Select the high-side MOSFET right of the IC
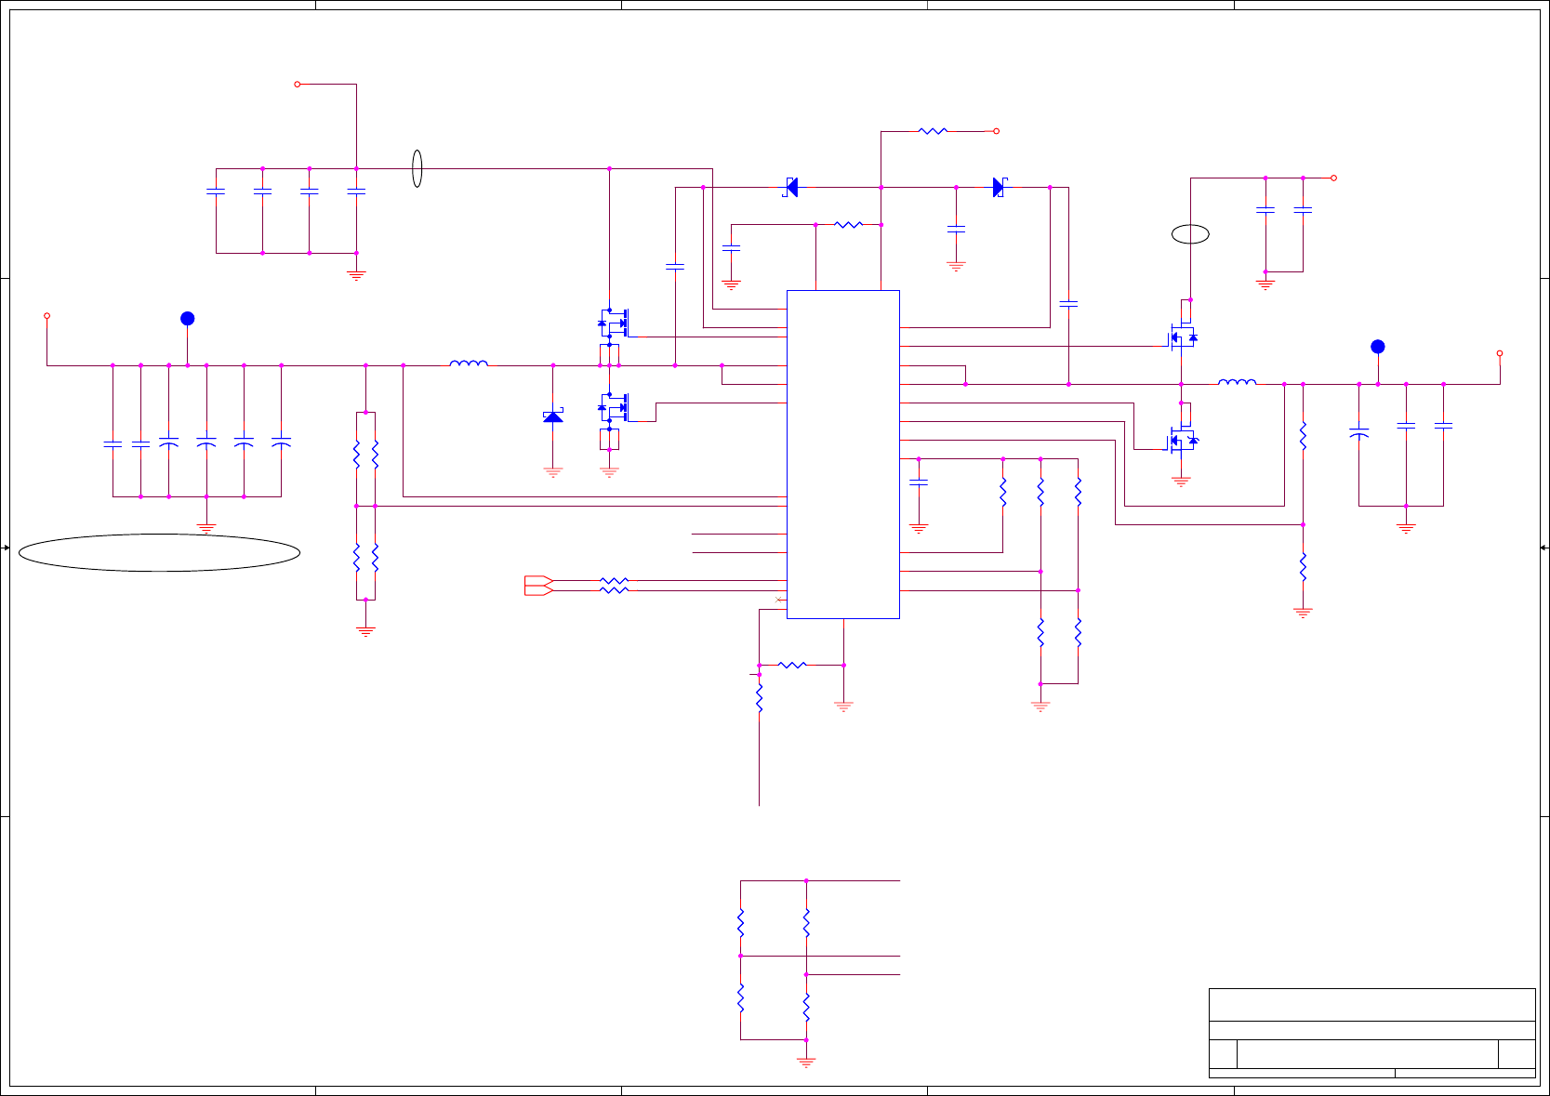 (1183, 337)
